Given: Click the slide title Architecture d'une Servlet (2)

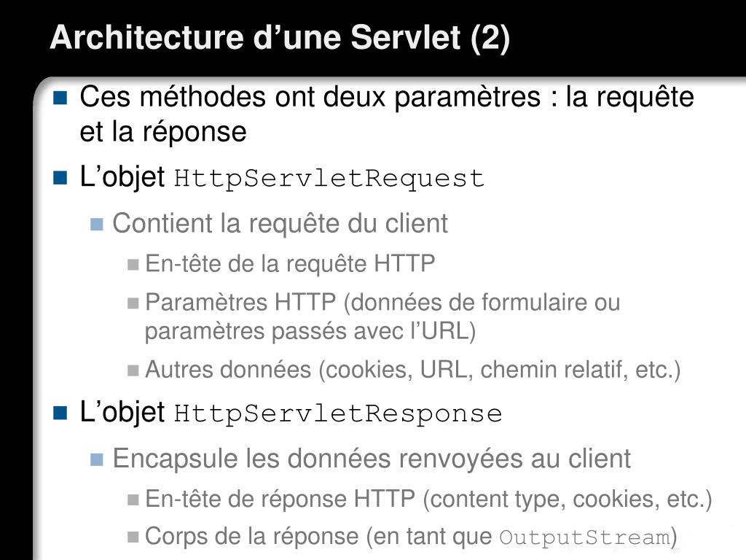Looking at the screenshot, I should click(x=280, y=37).
